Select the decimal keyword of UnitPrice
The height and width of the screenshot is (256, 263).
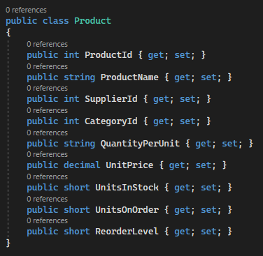coord(82,165)
